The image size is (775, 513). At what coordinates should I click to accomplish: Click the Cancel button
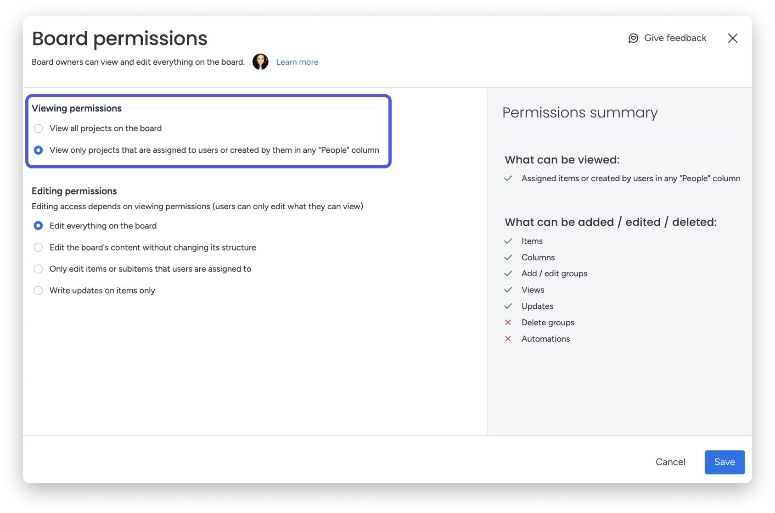[x=671, y=462]
